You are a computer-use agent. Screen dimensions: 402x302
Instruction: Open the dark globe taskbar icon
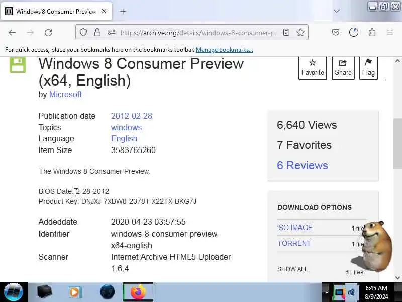click(107, 292)
